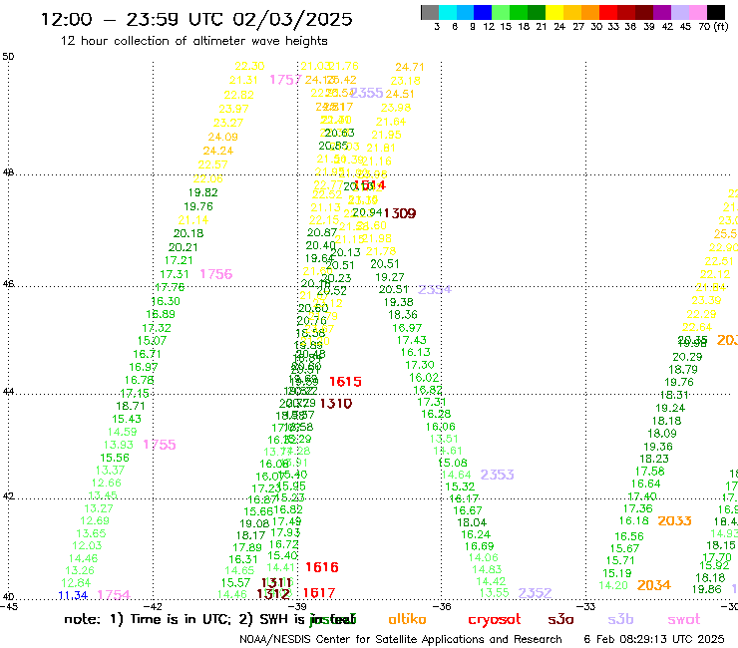This screenshot has height=648, width=738.
Task: Click the wave height value '18.71'
Action: [x=131, y=406]
